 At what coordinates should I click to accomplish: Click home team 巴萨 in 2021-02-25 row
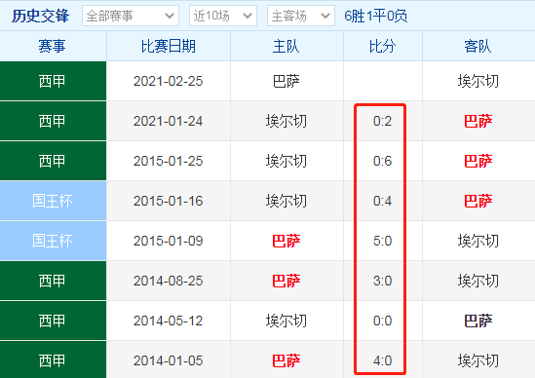click(286, 81)
